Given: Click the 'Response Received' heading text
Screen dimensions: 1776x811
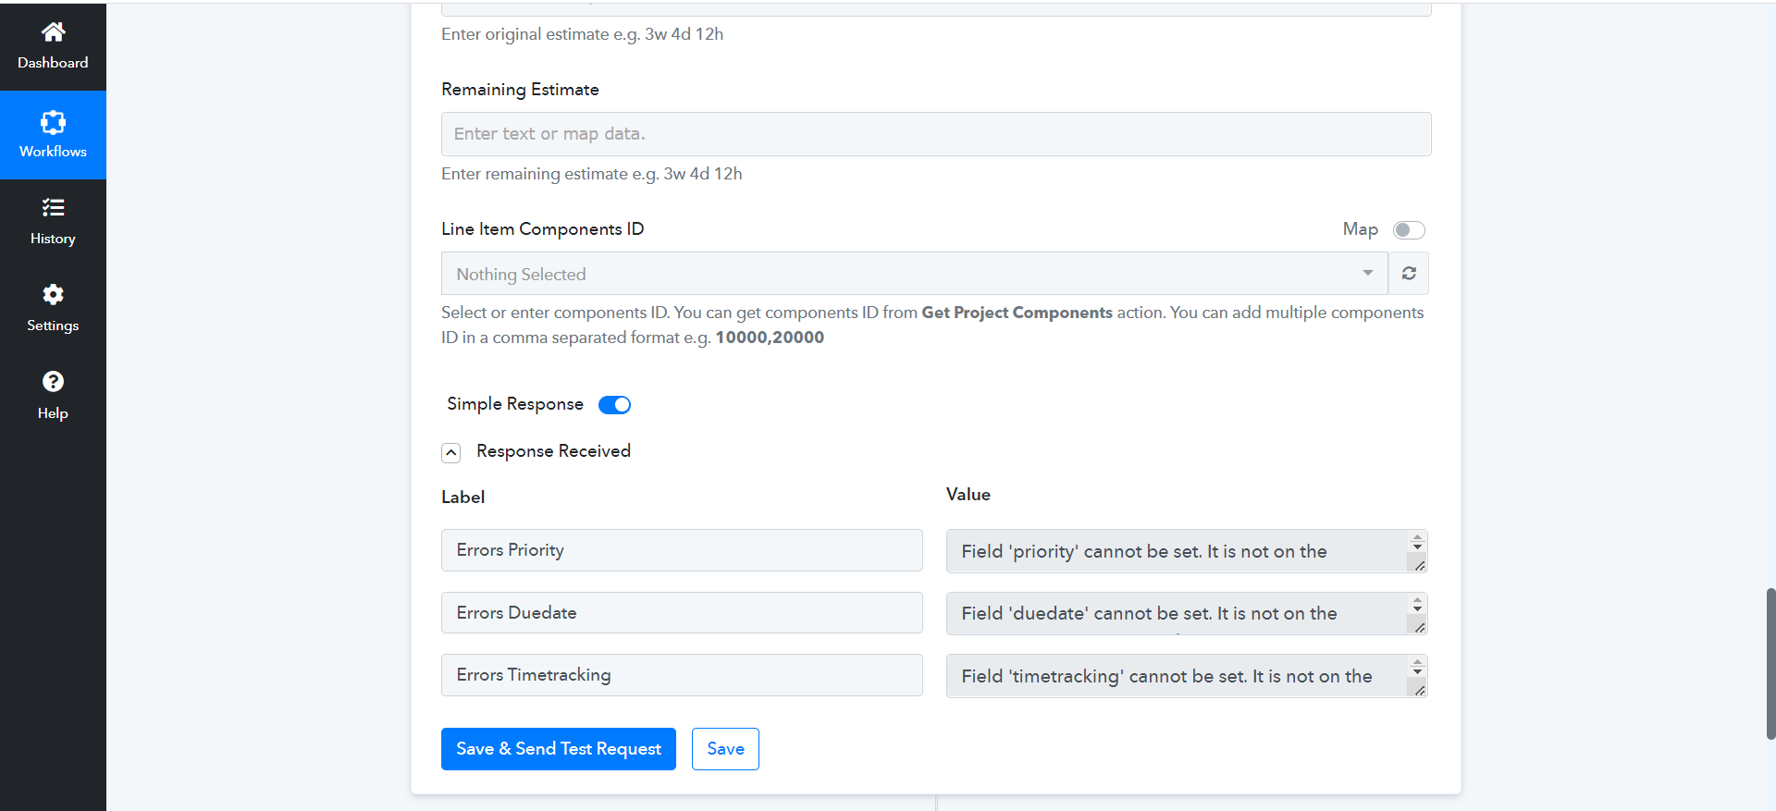Looking at the screenshot, I should 553,451.
